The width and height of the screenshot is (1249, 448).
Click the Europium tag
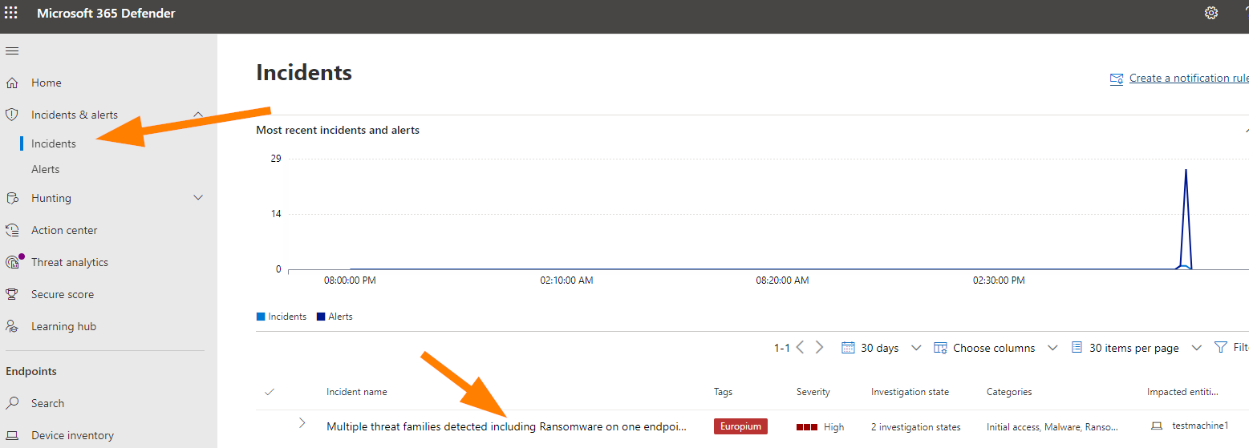740,426
